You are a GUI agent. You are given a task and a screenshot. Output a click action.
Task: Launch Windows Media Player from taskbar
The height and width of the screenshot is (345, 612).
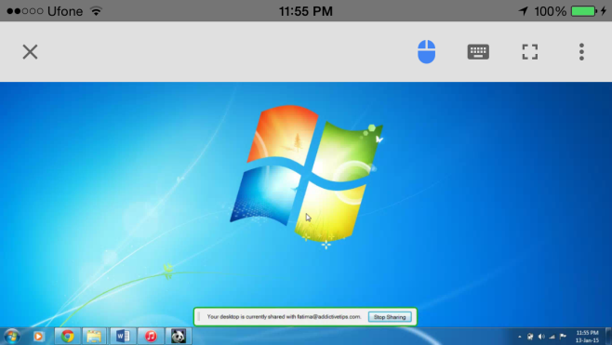click(39, 336)
